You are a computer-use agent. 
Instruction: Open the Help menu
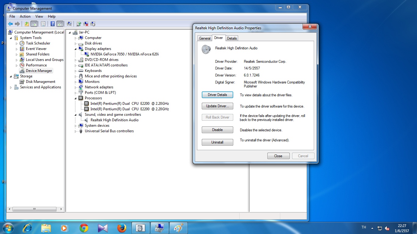pos(52,16)
